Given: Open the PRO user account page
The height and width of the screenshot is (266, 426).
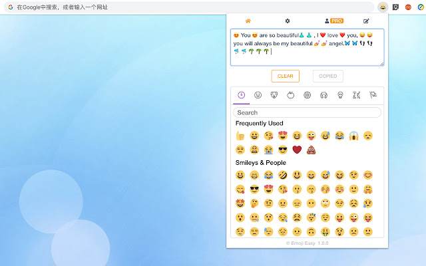Looking at the screenshot, I should 334,21.
